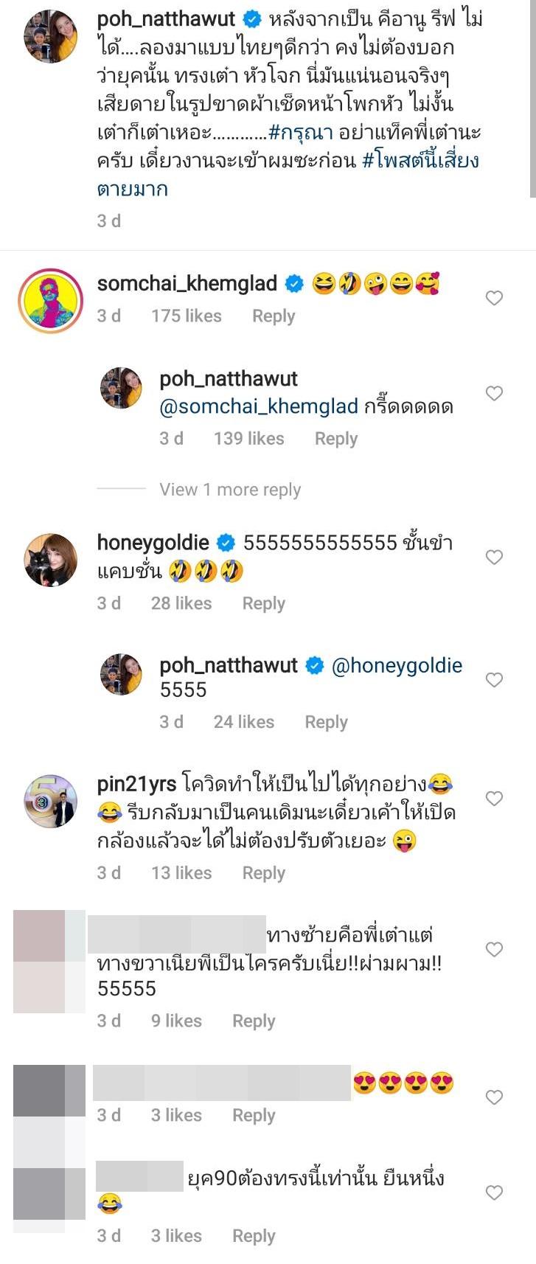Reply to honeygoldie's comment
This screenshot has width=536, height=1264.
[263, 603]
